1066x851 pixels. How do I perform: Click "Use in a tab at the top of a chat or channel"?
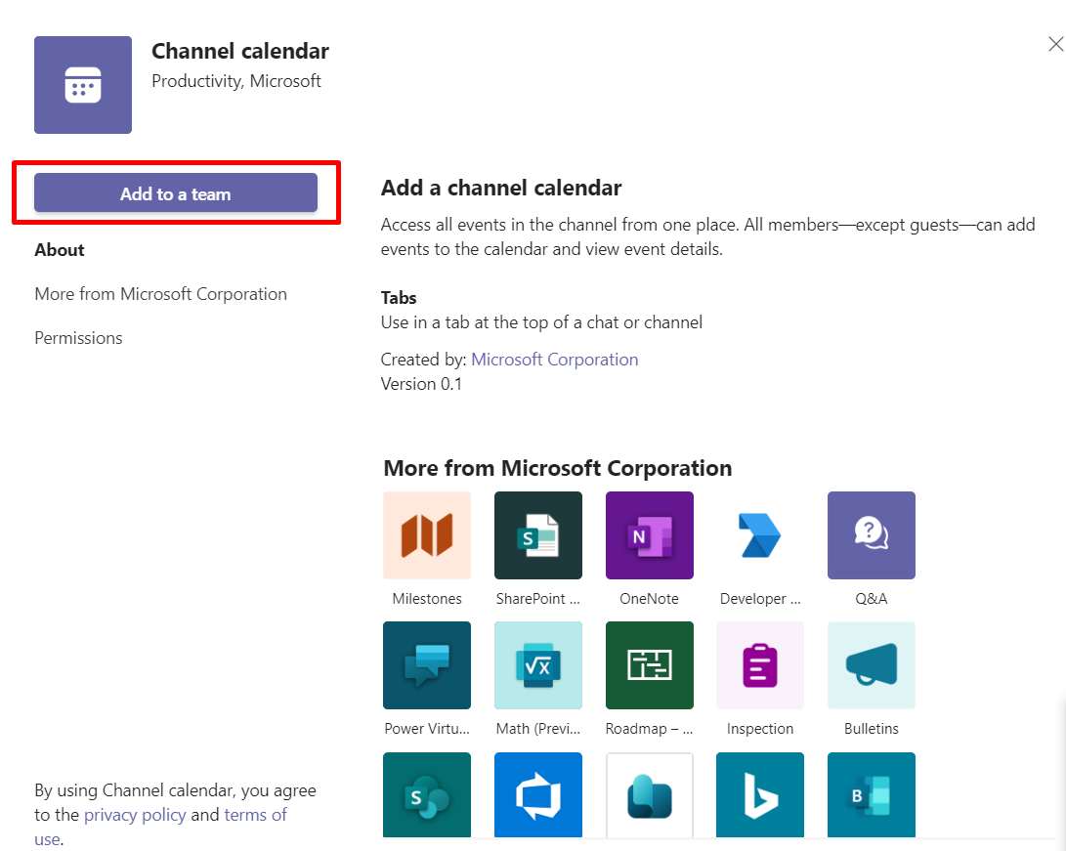(x=542, y=322)
